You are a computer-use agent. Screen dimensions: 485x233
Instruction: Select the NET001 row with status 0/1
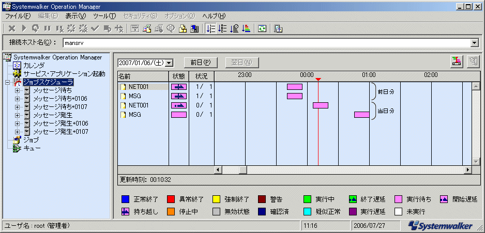click(143, 105)
